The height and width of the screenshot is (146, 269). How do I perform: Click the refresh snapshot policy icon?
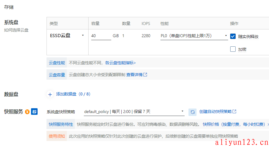(193, 112)
